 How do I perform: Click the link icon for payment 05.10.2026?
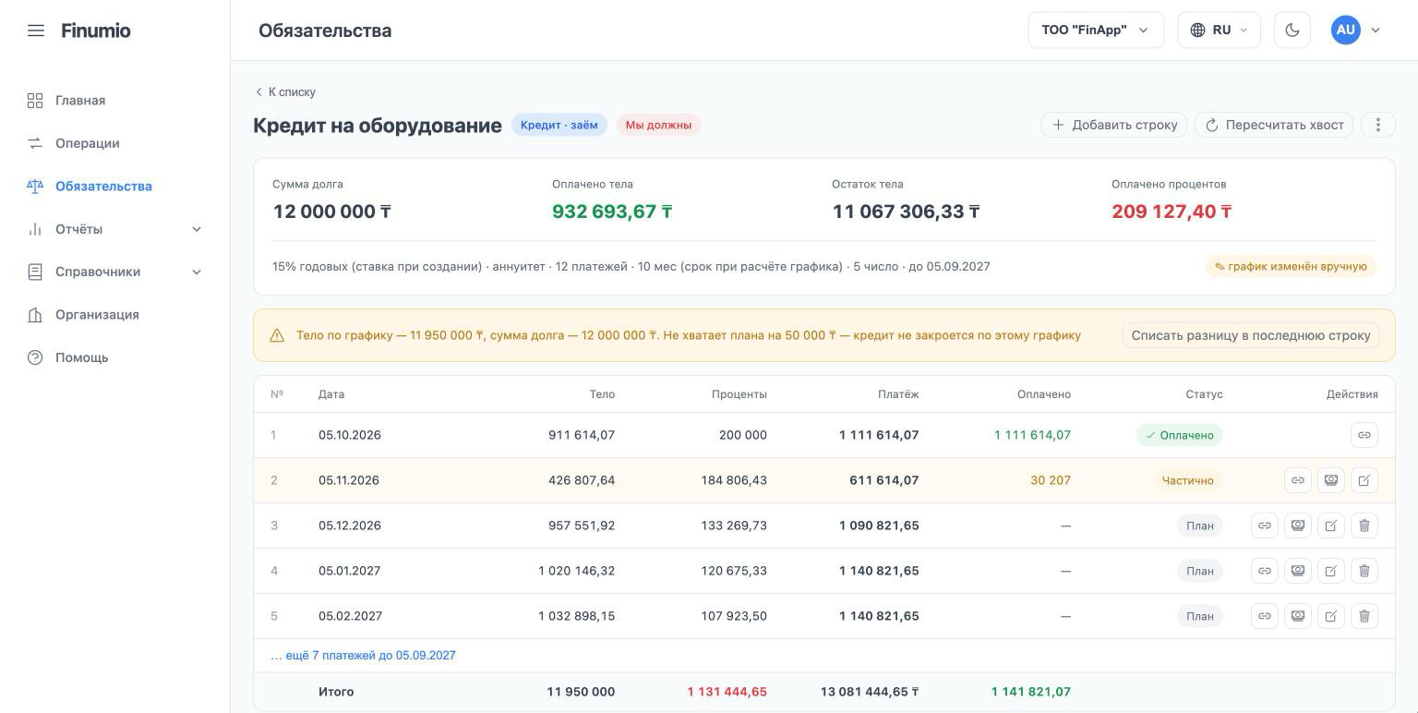(x=1364, y=435)
